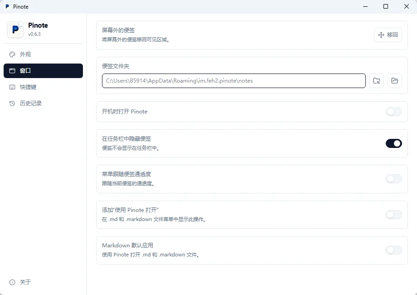Click text 将屏幕外的便签移回可见区域。

136,39
